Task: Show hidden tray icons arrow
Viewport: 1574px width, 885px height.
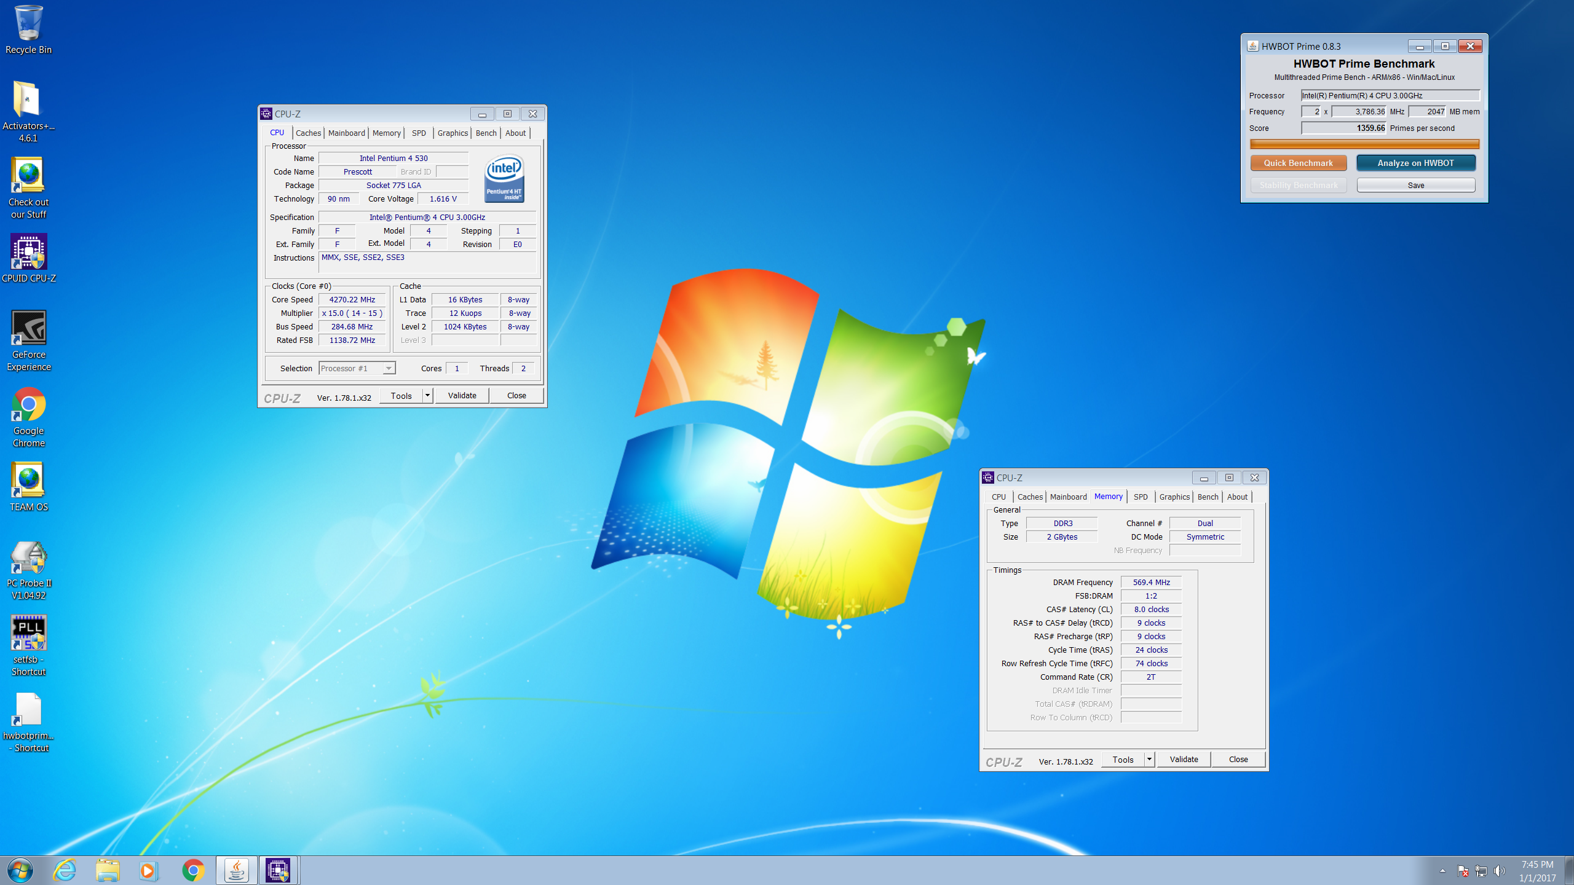Action: pos(1442,871)
